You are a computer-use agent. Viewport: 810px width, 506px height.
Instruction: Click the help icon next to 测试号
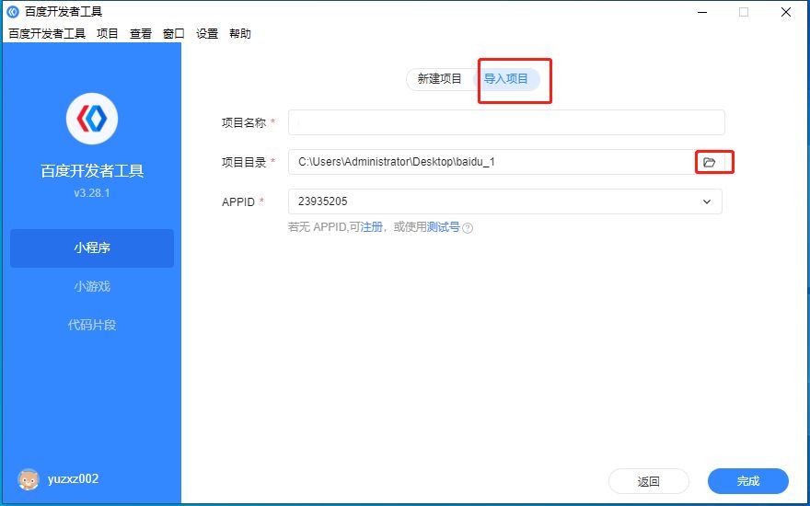468,228
